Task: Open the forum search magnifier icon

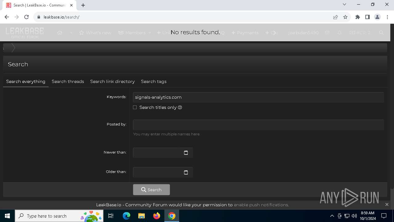Action: click(x=381, y=33)
